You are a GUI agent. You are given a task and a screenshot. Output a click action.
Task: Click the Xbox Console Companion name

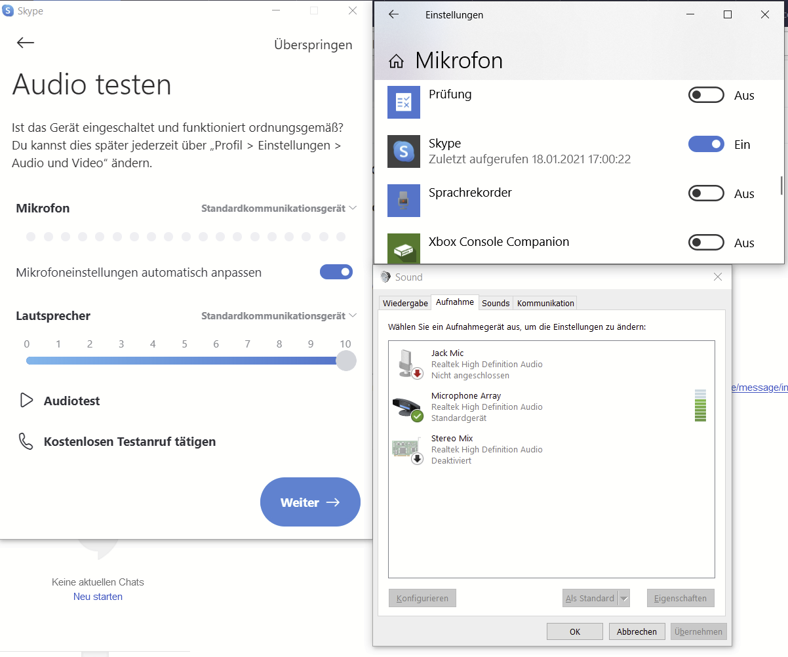[x=499, y=242]
